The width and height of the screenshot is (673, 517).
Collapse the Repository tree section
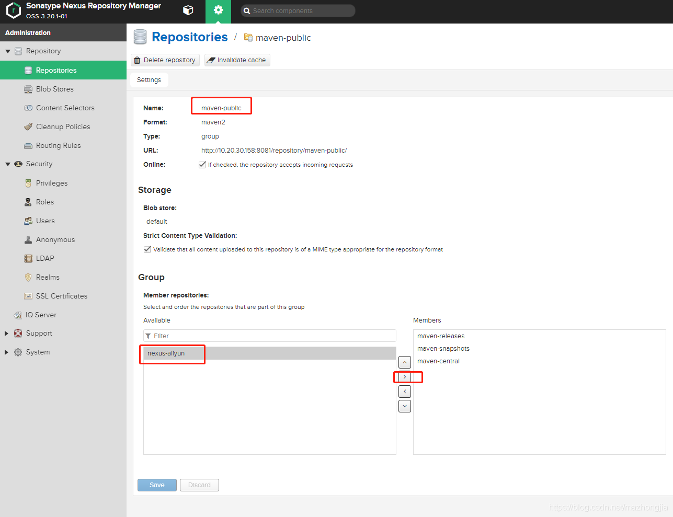pyautogui.click(x=8, y=51)
